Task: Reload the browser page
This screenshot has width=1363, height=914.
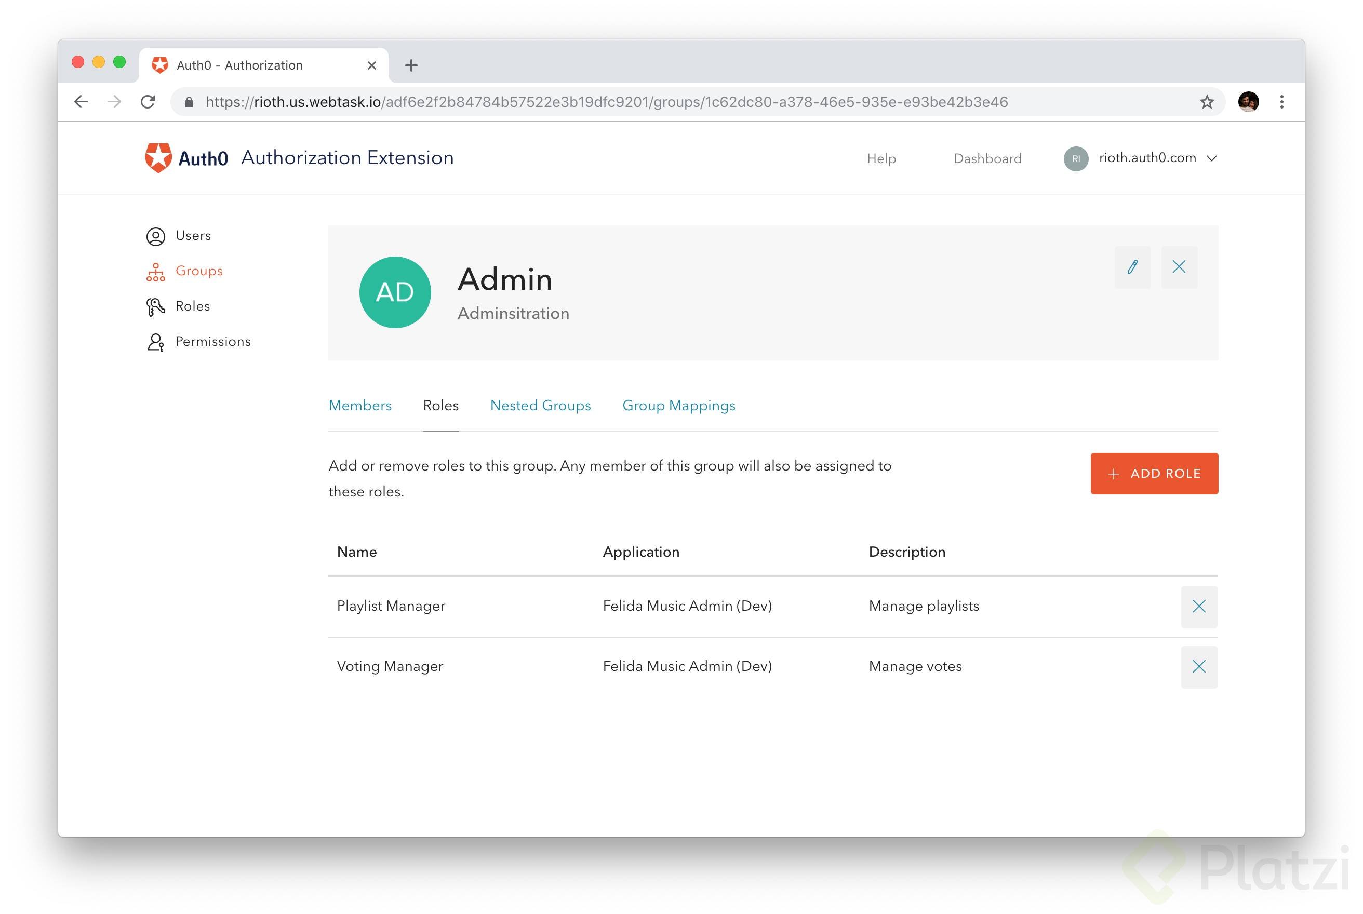Action: tap(148, 102)
